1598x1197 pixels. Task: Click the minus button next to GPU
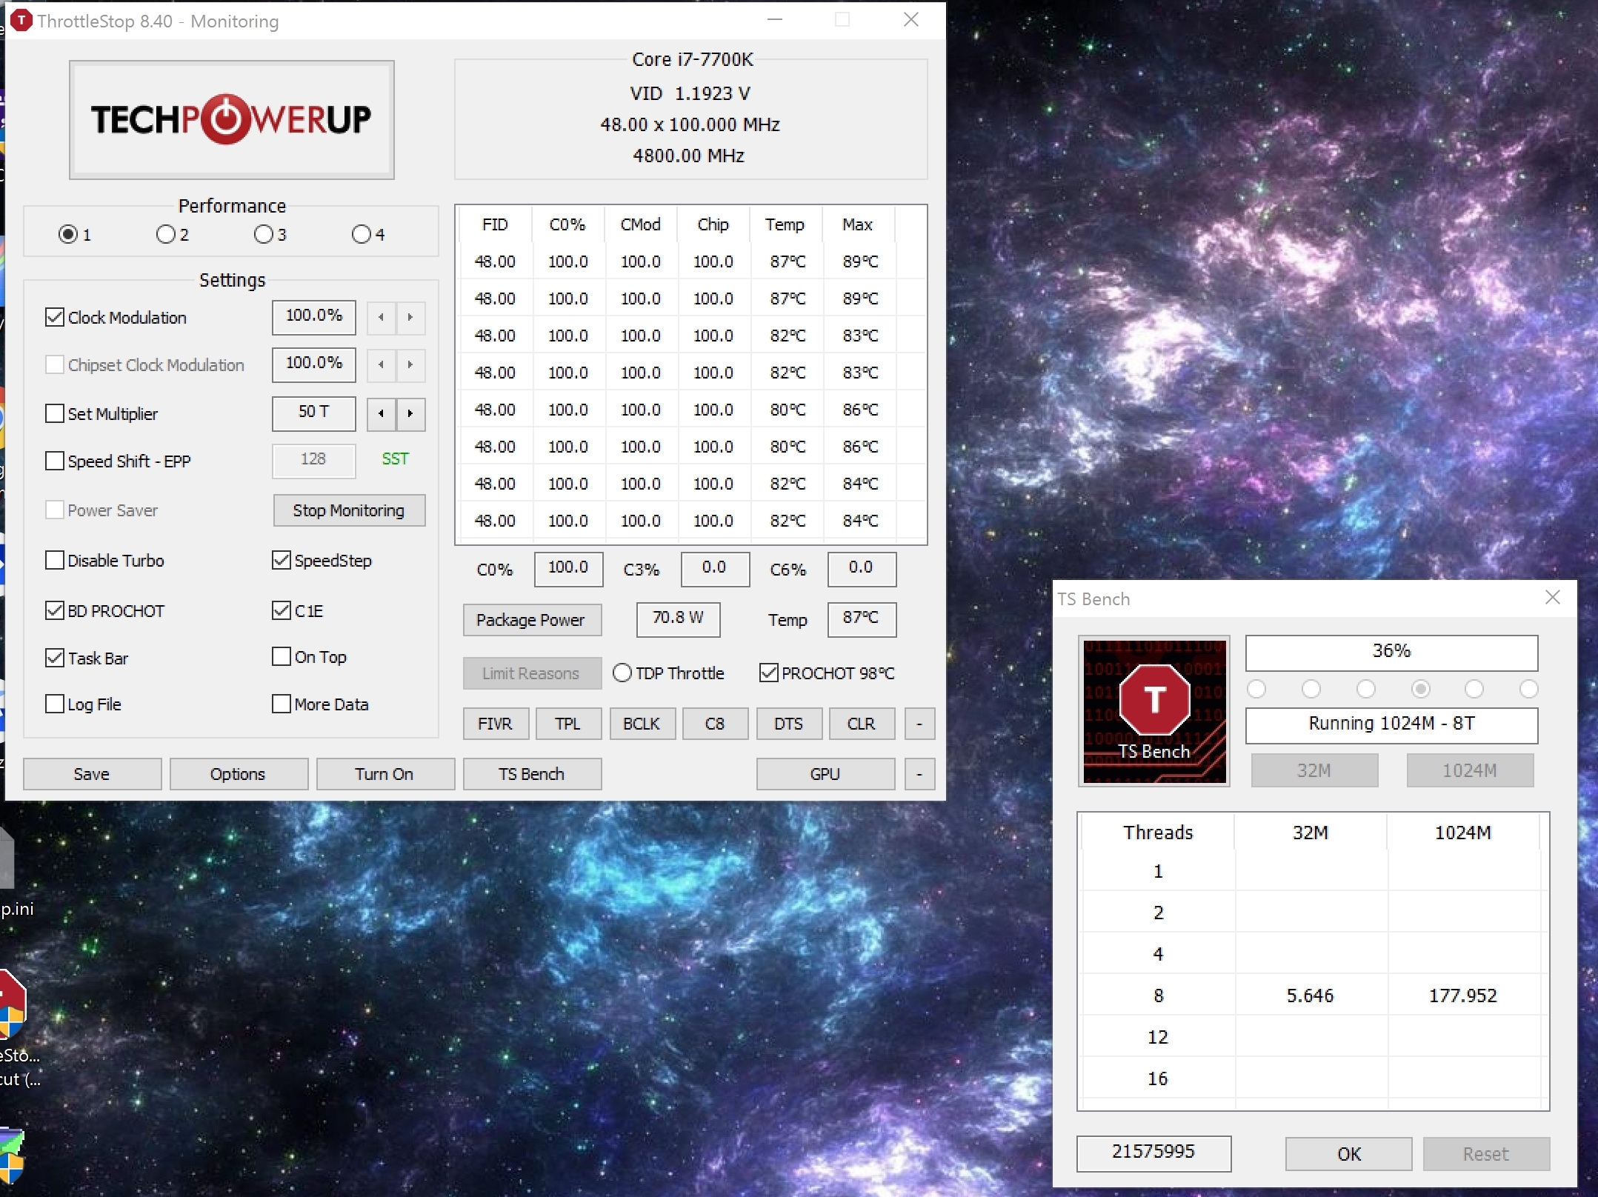pyautogui.click(x=919, y=774)
